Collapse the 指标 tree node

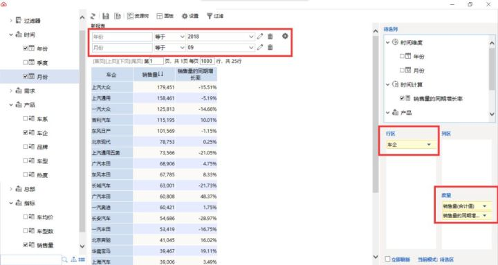tap(11, 203)
